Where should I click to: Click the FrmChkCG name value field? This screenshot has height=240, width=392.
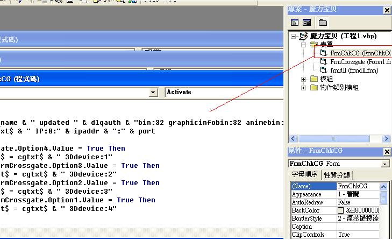coord(358,186)
